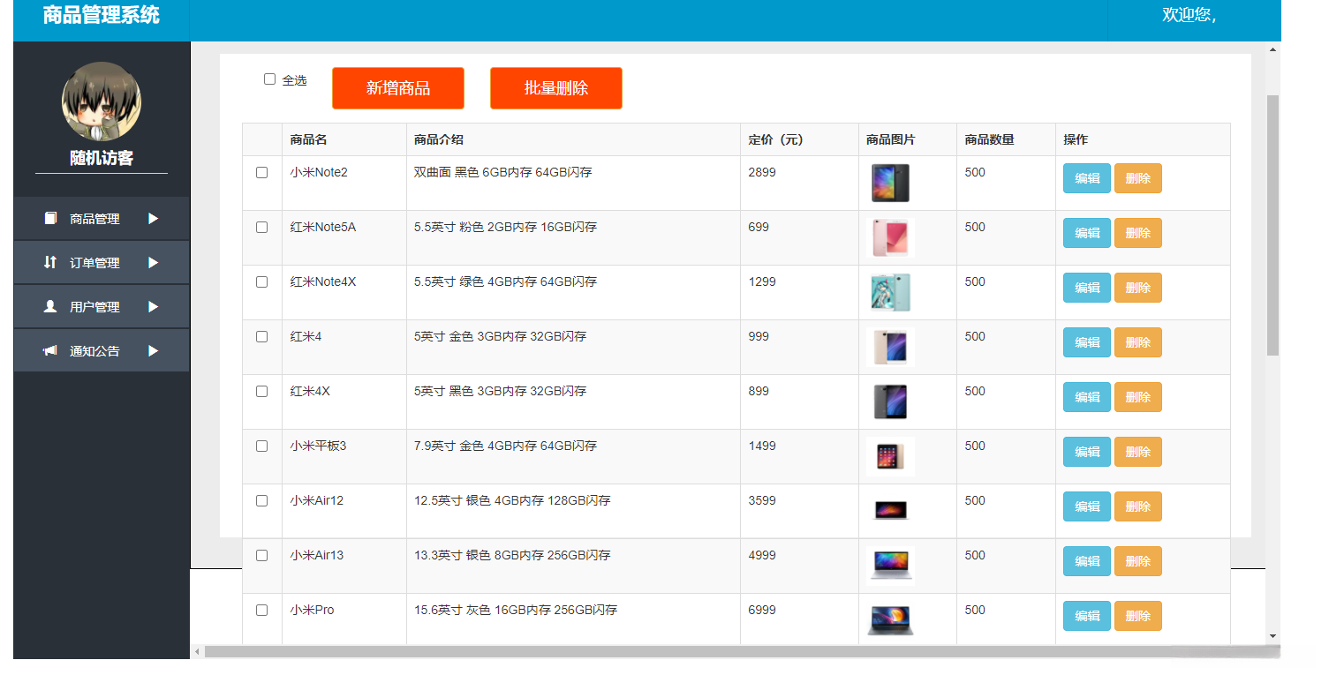Expand the 用户管理 submenu arrow

(154, 307)
